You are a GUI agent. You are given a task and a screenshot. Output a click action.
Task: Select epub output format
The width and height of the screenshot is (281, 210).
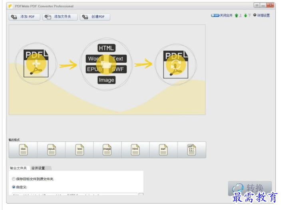(x=52, y=150)
